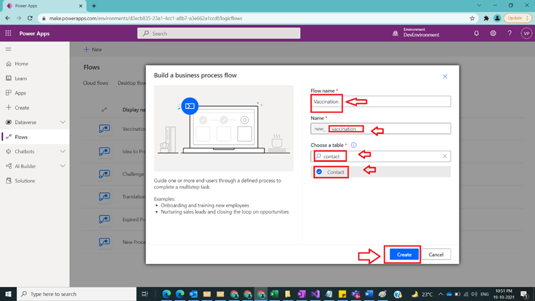Open the help question mark icon
This screenshot has height=301, width=535.
coord(509,33)
